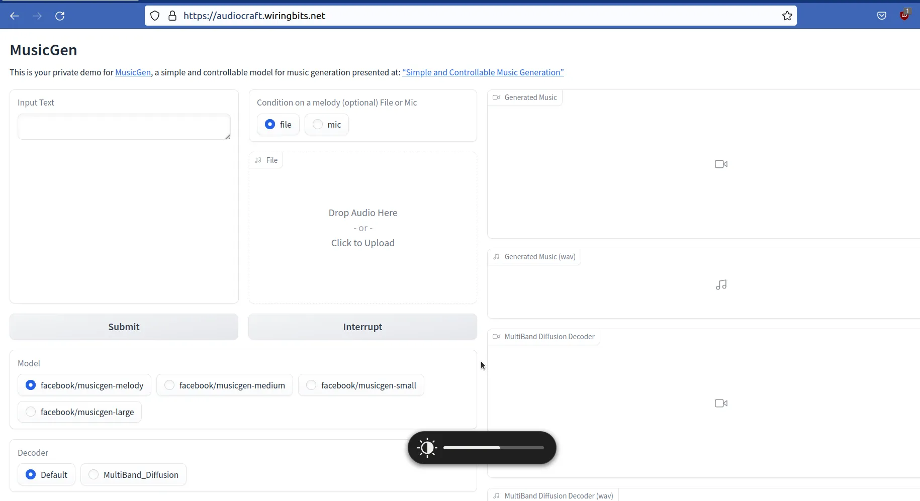
Task: Click the File label on upload box
Action: (x=266, y=160)
